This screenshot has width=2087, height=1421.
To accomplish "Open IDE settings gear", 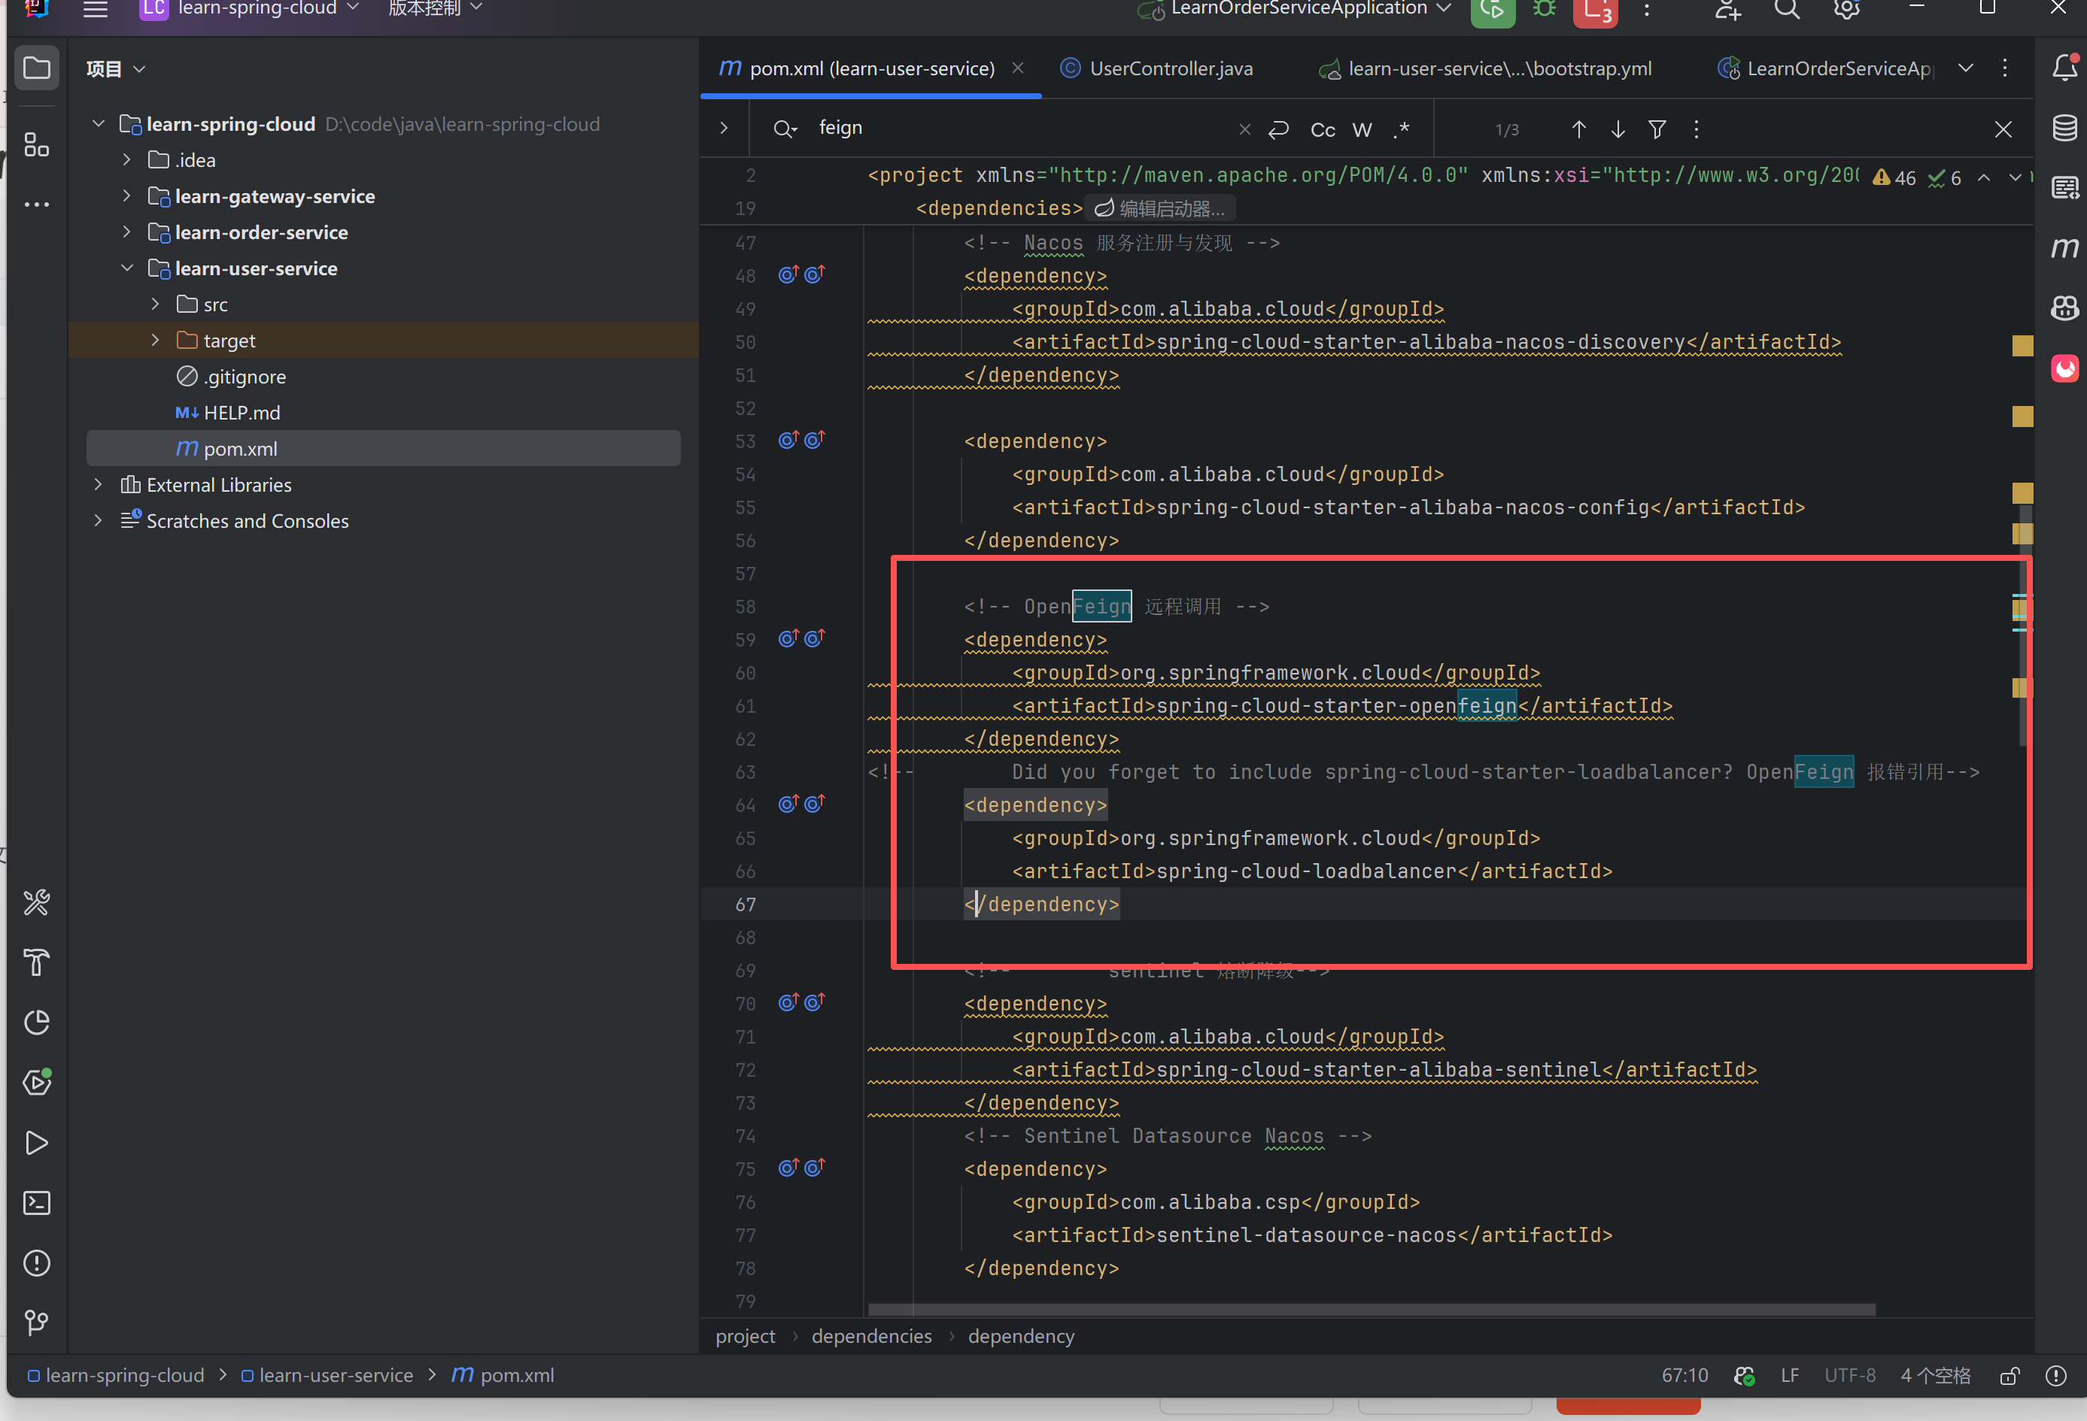I will [x=1846, y=10].
